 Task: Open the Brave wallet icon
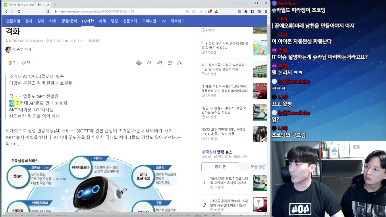259,11
